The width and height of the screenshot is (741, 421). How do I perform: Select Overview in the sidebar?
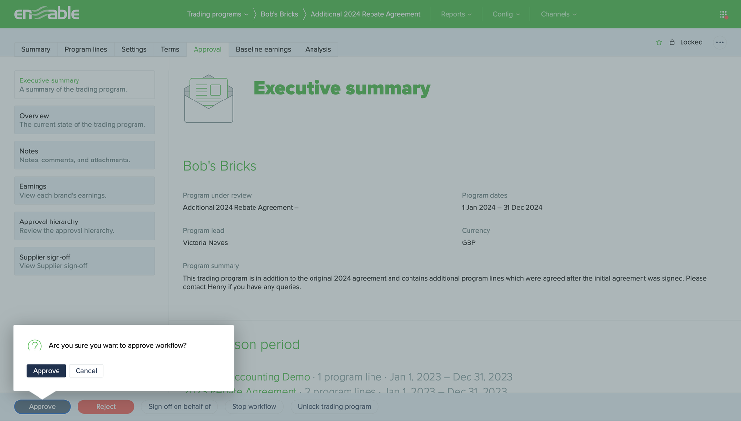tap(84, 120)
